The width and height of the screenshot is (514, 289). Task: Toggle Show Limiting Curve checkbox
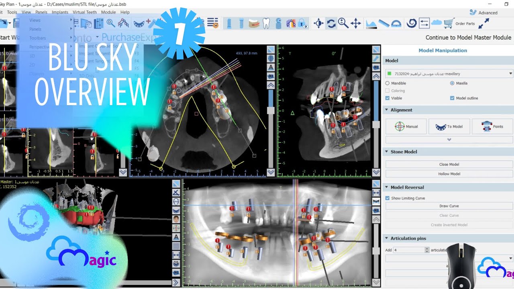tap(388, 198)
